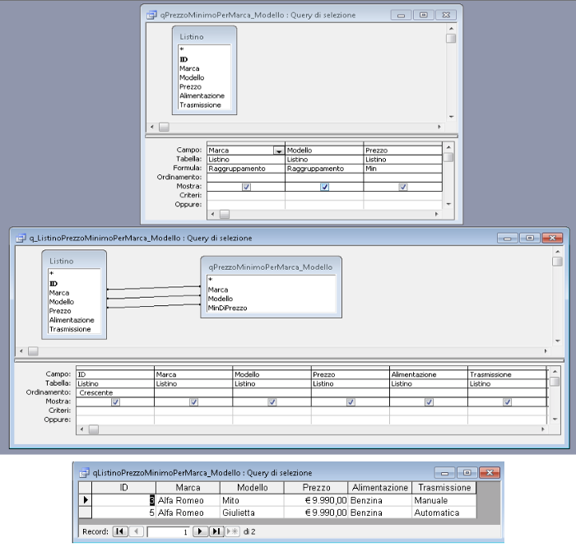576x552 pixels.
Task: Restore the q_ListinoPrezzoMinimoPerMarca_Modello window
Action: click(x=530, y=238)
